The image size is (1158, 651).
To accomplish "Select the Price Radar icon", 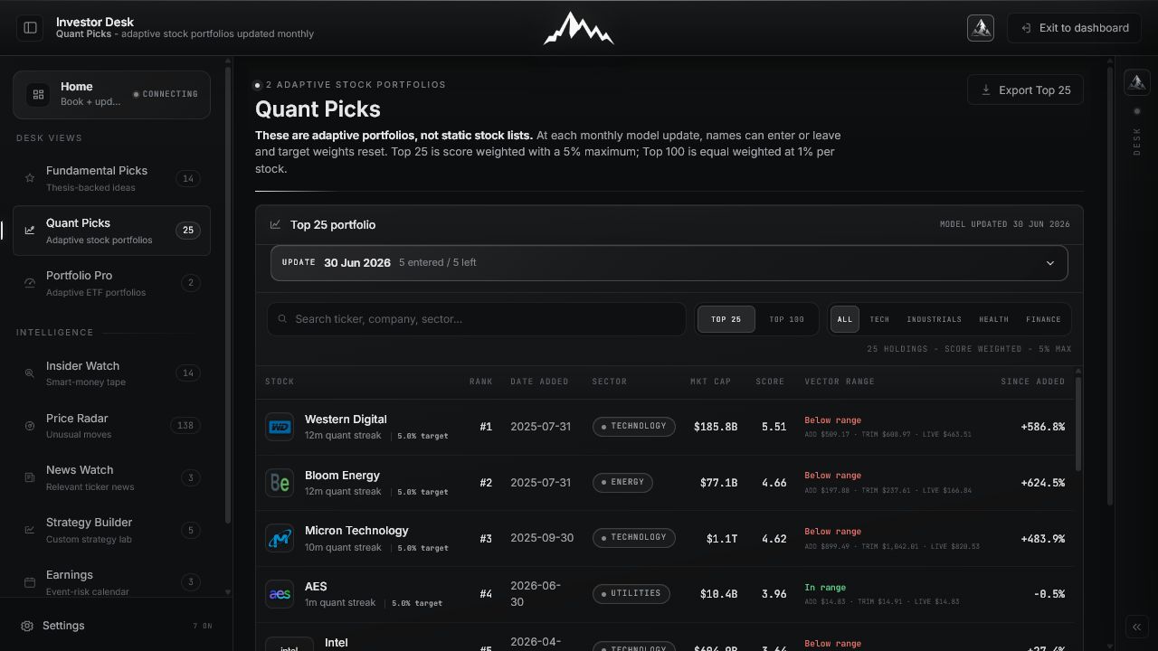I will point(30,426).
